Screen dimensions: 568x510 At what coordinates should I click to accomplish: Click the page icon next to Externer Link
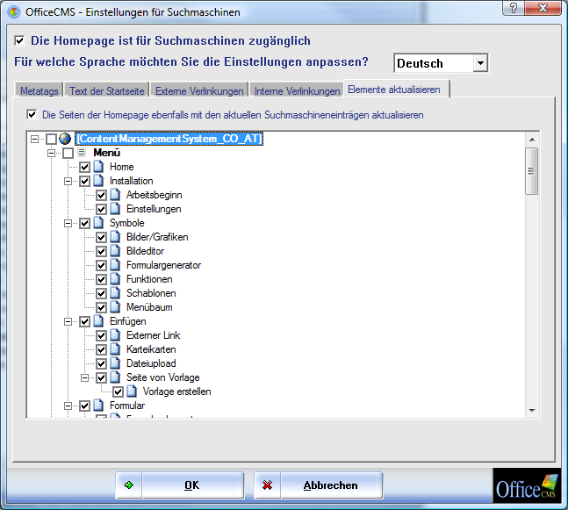pyautogui.click(x=115, y=335)
